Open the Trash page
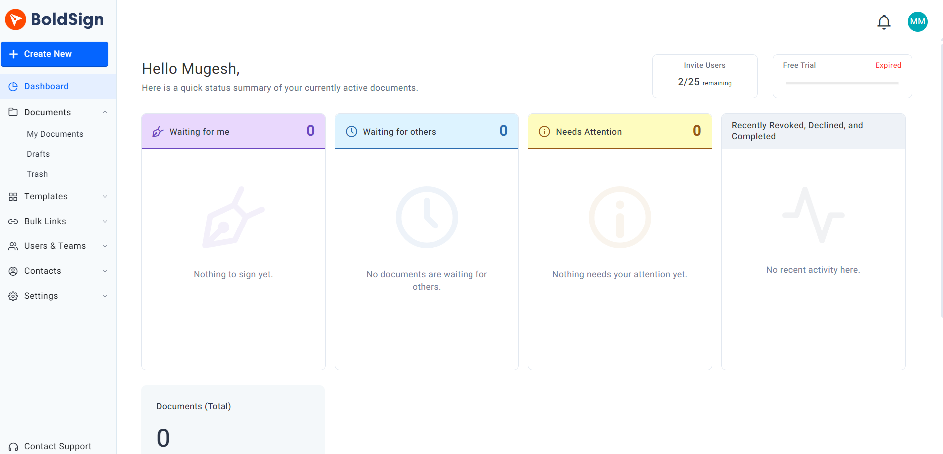943x454 pixels. [37, 174]
